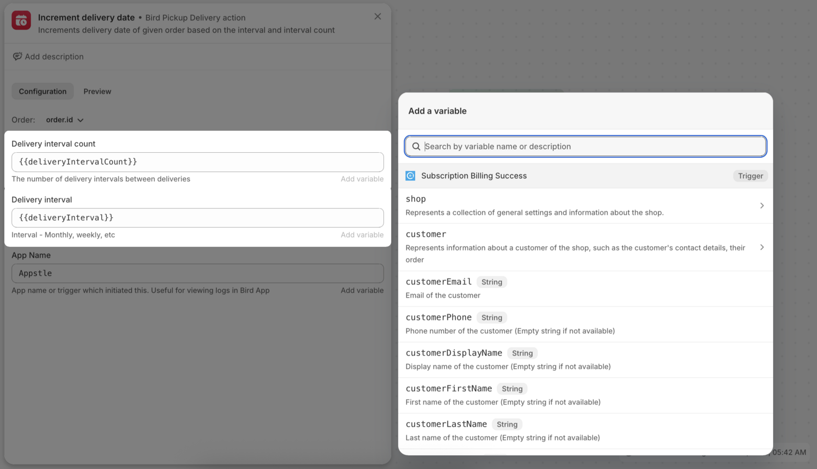Click the Delivery interval input field
Image resolution: width=817 pixels, height=469 pixels.
pyautogui.click(x=198, y=218)
